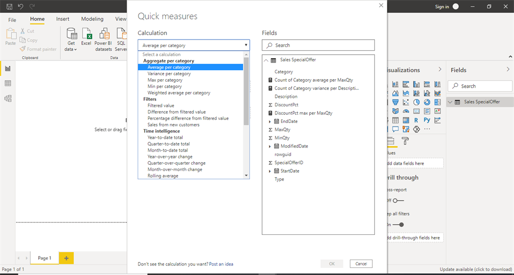Image resolution: width=514 pixels, height=275 pixels.
Task: Click the OK button
Action: 332,263
